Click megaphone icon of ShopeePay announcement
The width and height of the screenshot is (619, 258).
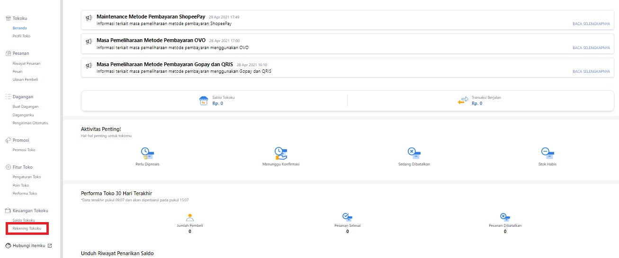89,18
